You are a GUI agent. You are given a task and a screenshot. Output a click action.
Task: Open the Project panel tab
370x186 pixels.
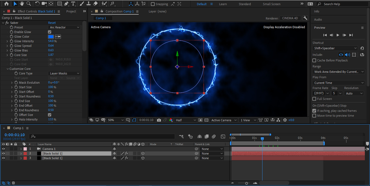pos(71,11)
